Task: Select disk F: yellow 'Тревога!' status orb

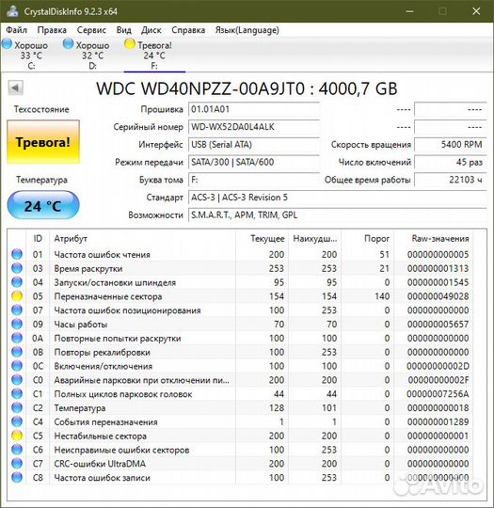Action: click(x=130, y=44)
